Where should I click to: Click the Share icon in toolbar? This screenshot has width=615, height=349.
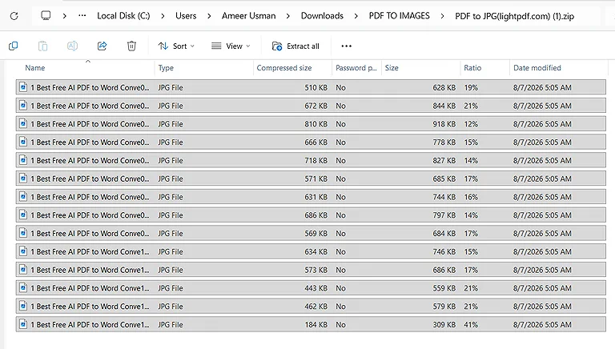[102, 46]
